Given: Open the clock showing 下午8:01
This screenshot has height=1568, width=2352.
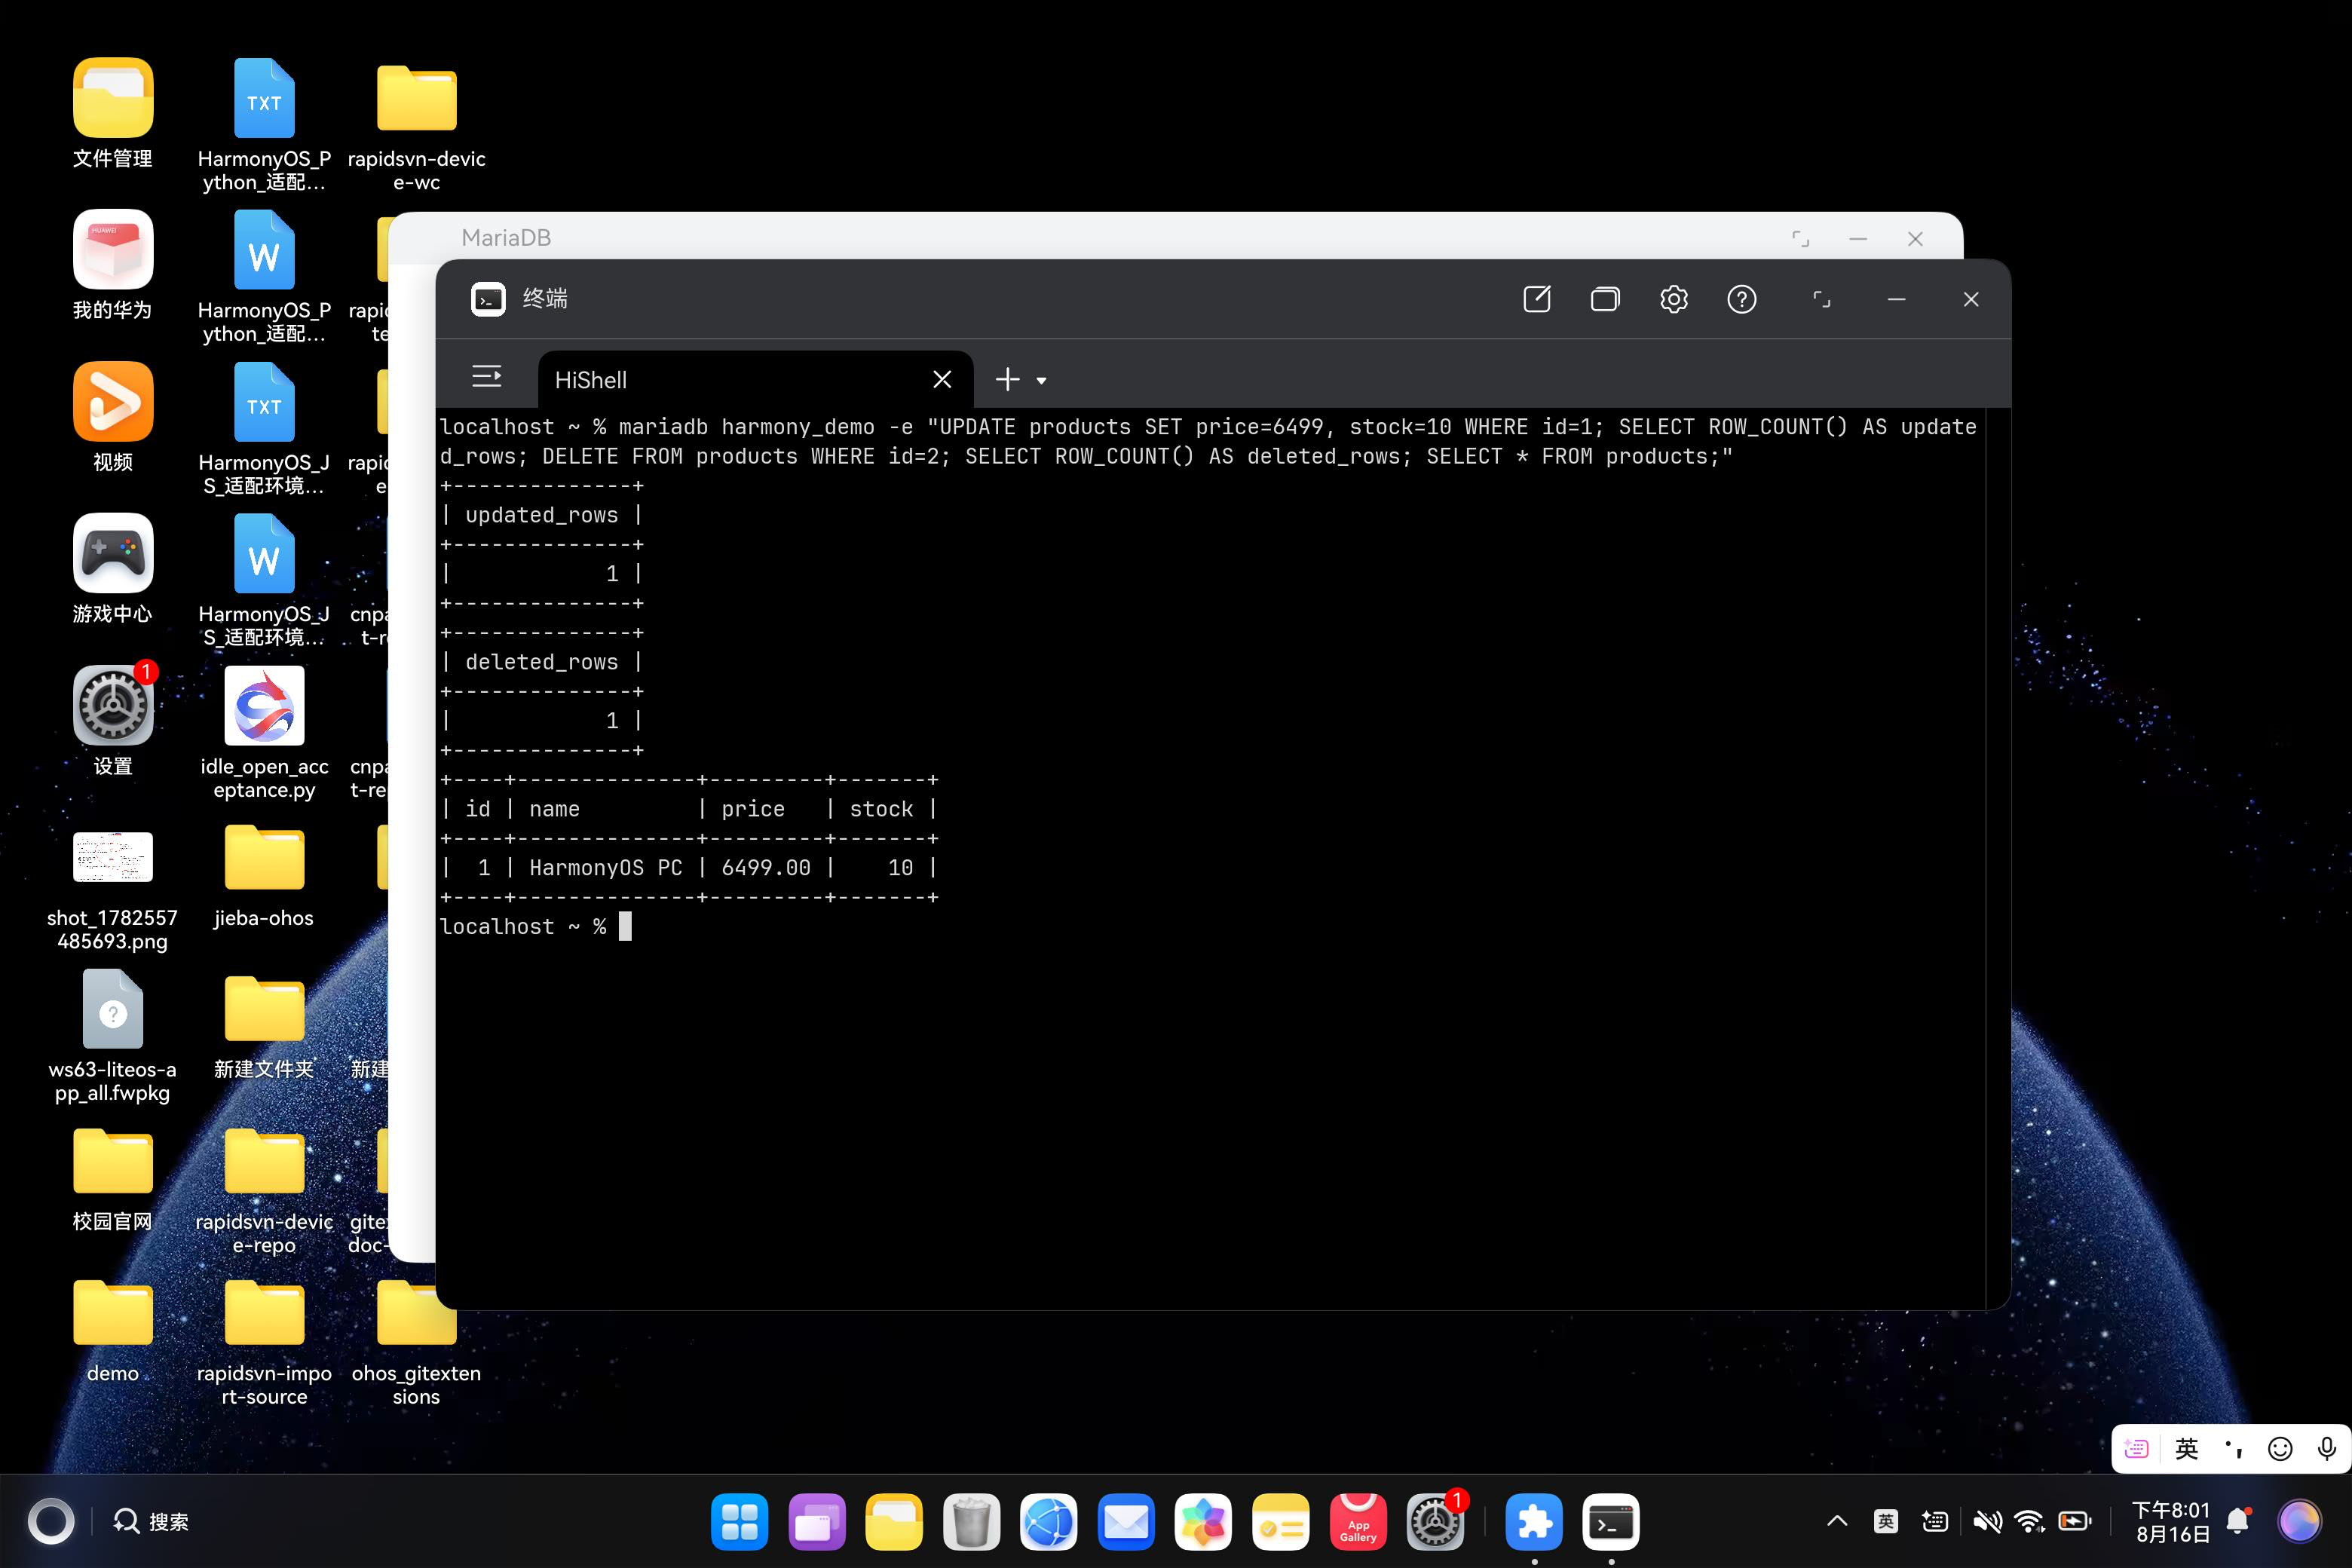Looking at the screenshot, I should pos(2171,1522).
